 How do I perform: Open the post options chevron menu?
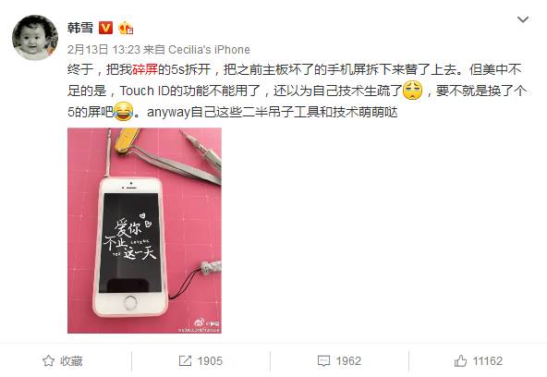click(x=523, y=19)
